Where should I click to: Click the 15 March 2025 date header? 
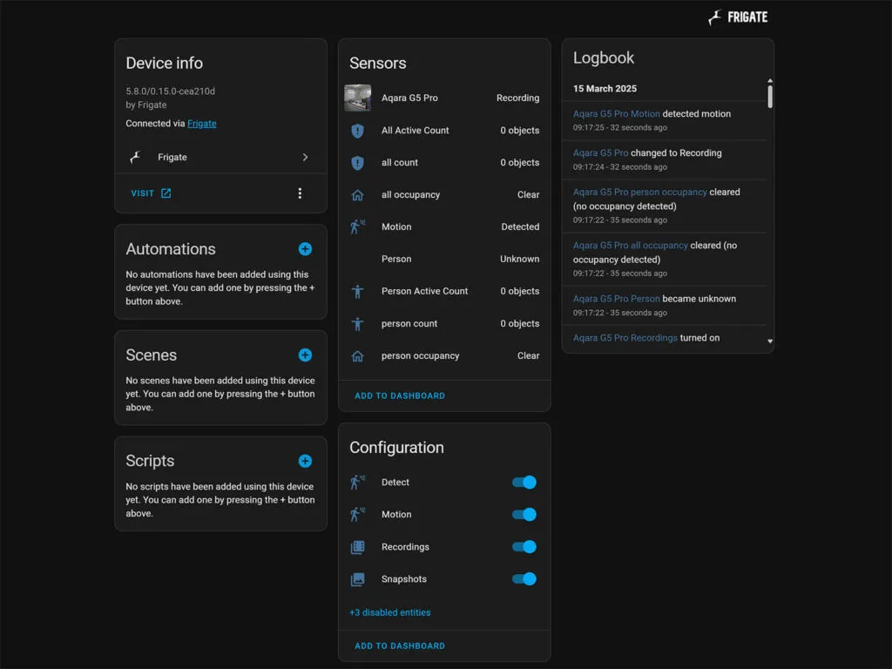[x=605, y=89]
